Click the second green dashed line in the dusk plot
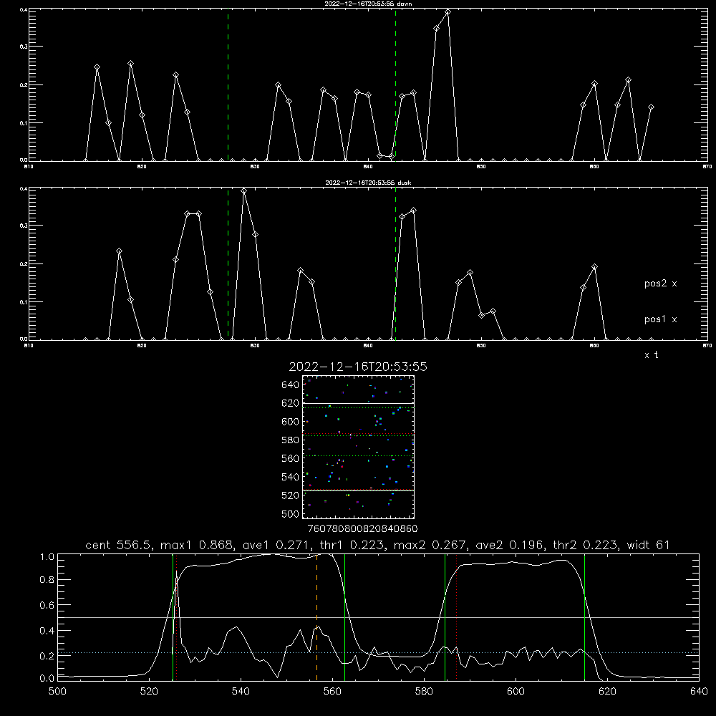 [x=395, y=263]
